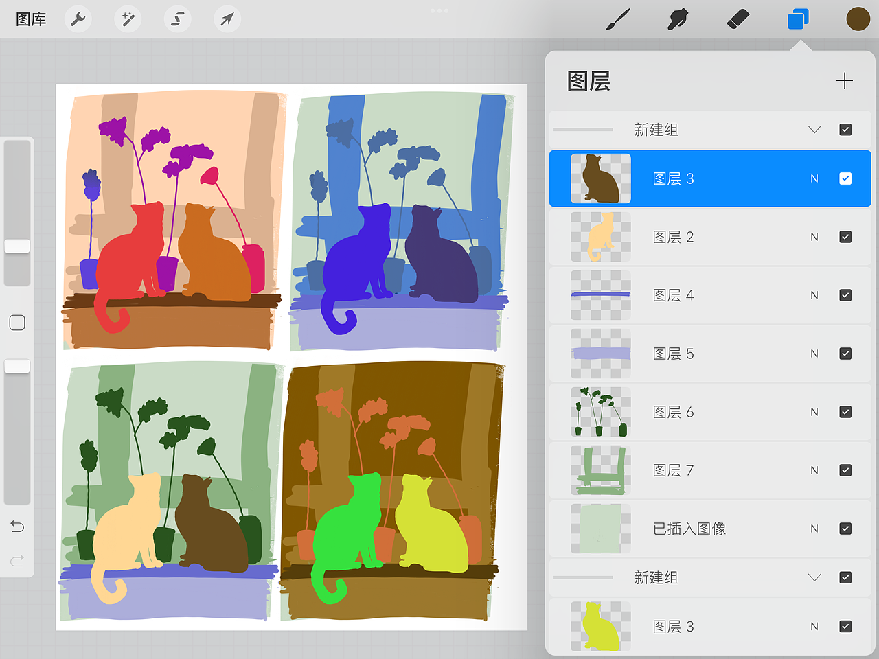Hide the 图层 7 layer
Screen dimensions: 879x659
click(845, 470)
